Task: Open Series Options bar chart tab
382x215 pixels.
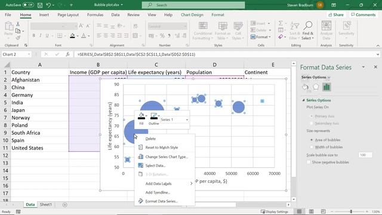Action: [x=326, y=87]
